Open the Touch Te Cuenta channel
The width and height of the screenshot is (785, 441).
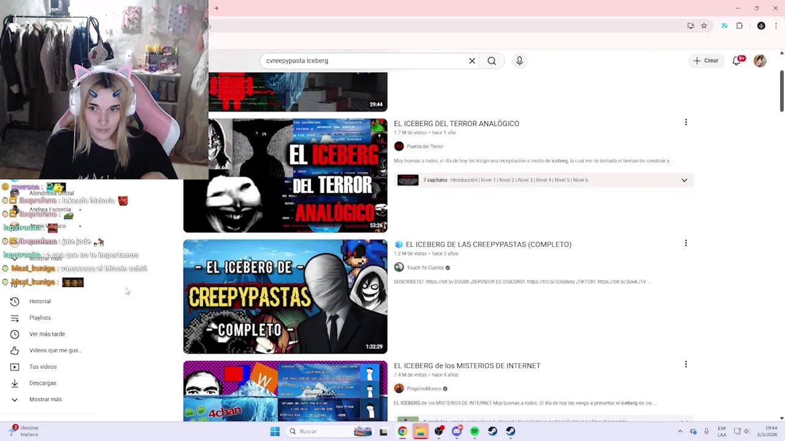click(x=425, y=268)
